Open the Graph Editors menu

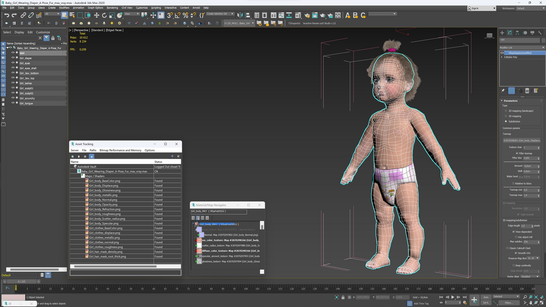(95, 8)
